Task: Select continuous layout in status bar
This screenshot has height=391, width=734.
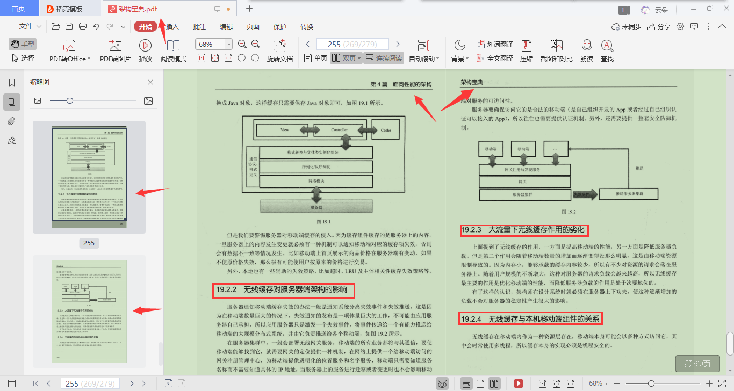Action: [466, 383]
